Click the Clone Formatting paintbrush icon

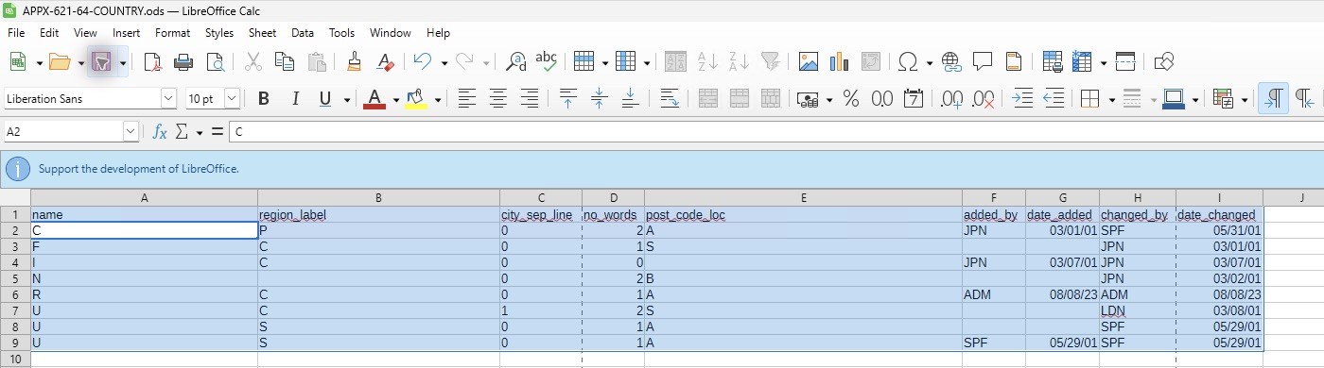click(355, 62)
